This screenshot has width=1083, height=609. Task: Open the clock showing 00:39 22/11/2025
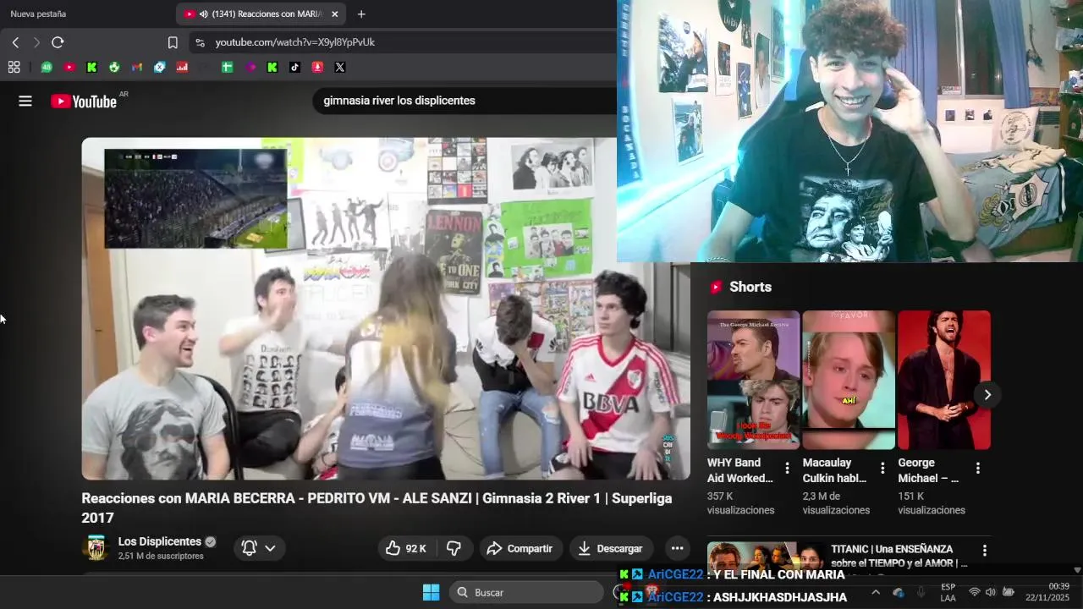pos(1047,592)
